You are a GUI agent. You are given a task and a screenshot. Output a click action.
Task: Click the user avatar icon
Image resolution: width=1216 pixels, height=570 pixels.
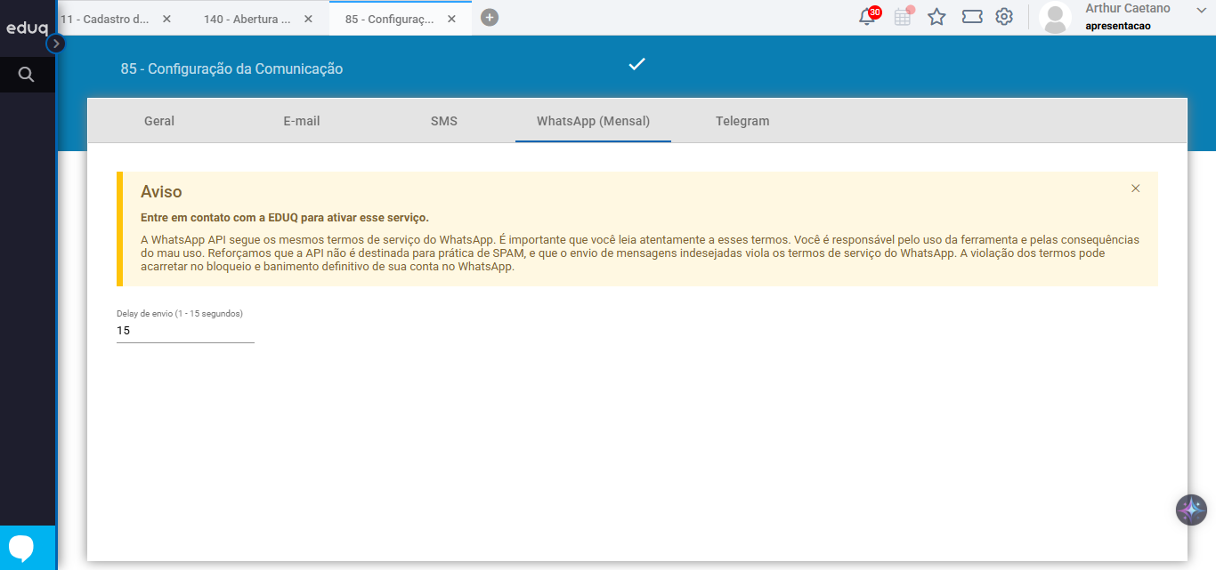[1056, 18]
